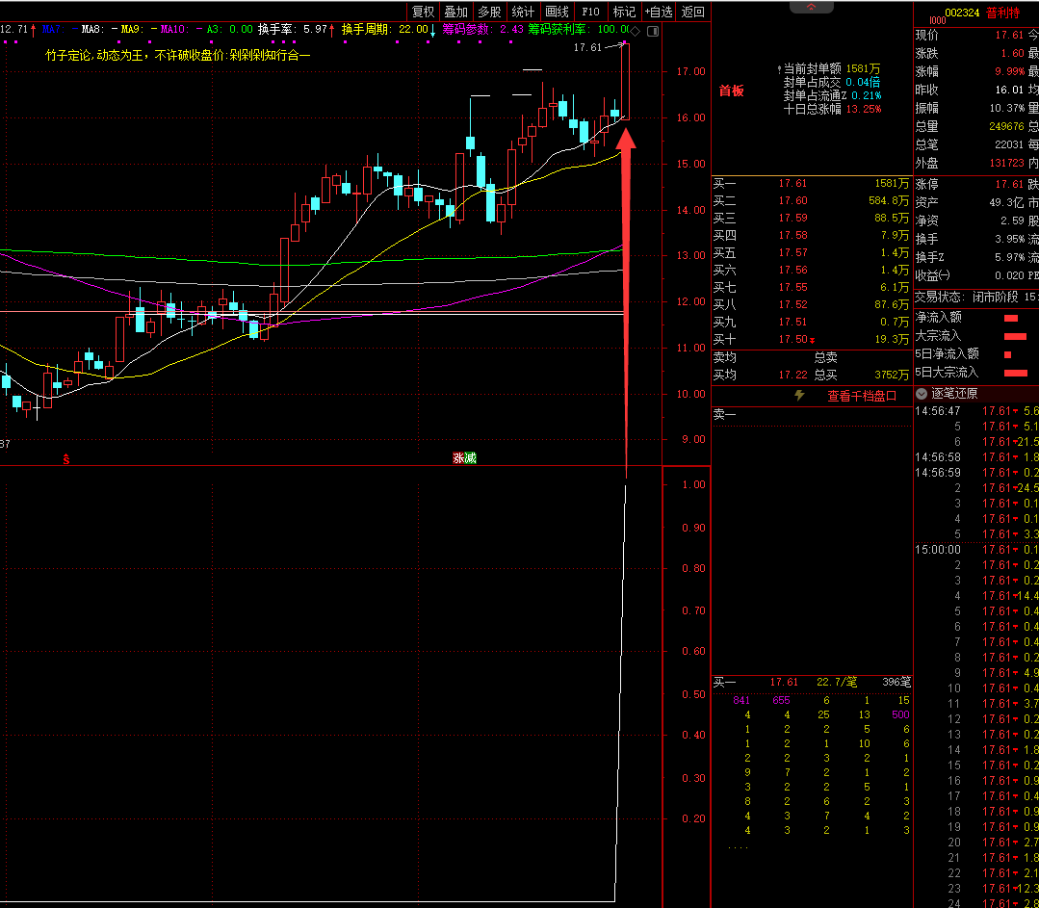Open F10 company information
This screenshot has width=1039, height=908.
pos(590,12)
